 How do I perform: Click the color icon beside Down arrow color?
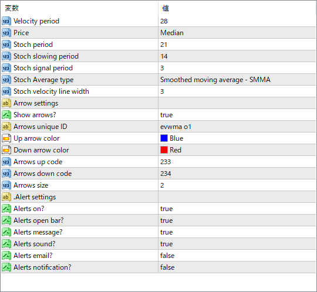pyautogui.click(x=6, y=150)
